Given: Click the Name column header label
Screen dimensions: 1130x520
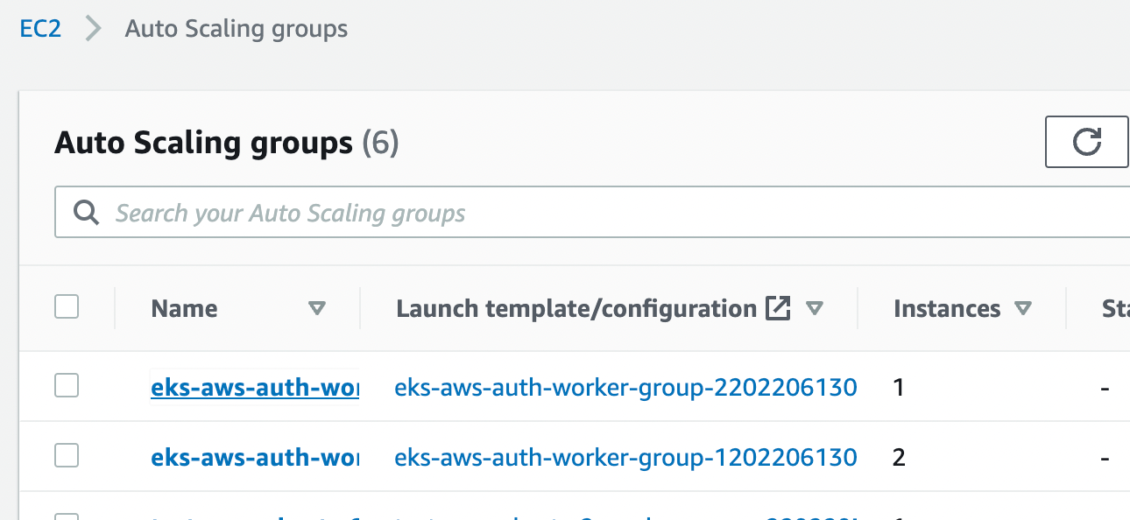Looking at the screenshot, I should tap(184, 308).
